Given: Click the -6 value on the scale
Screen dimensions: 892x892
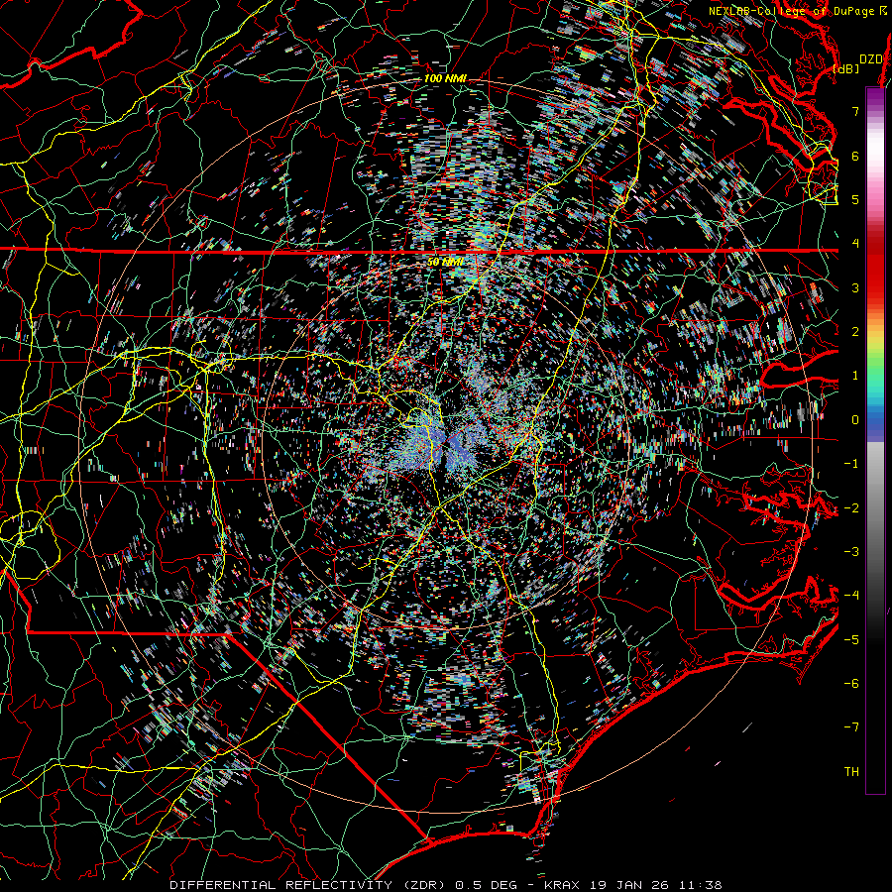Looking at the screenshot, I should pyautogui.click(x=851, y=684).
